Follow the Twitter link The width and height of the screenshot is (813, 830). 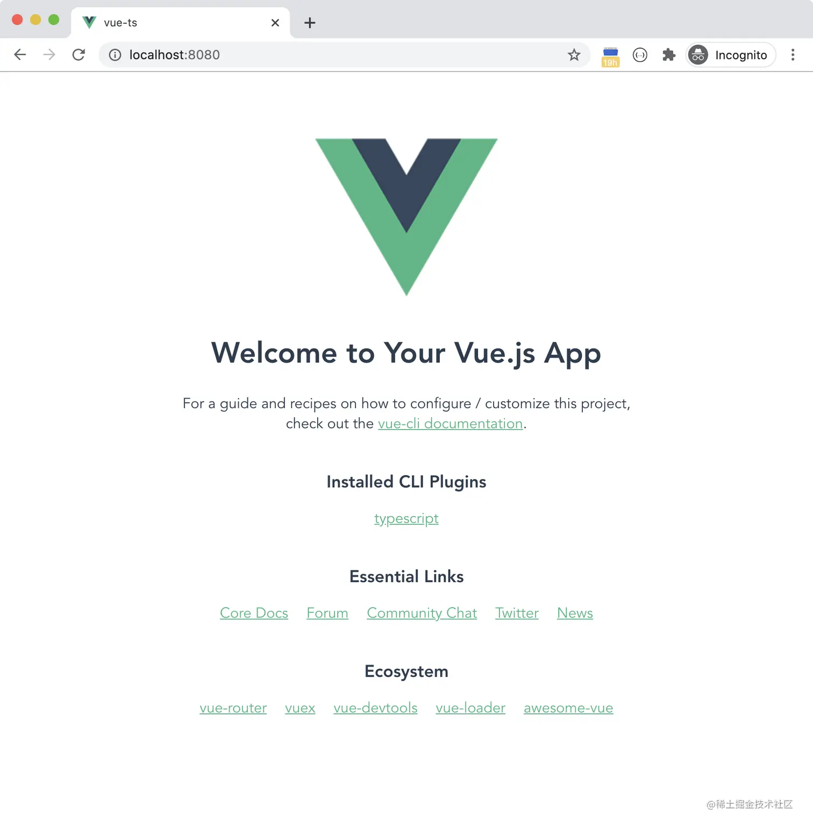point(517,613)
